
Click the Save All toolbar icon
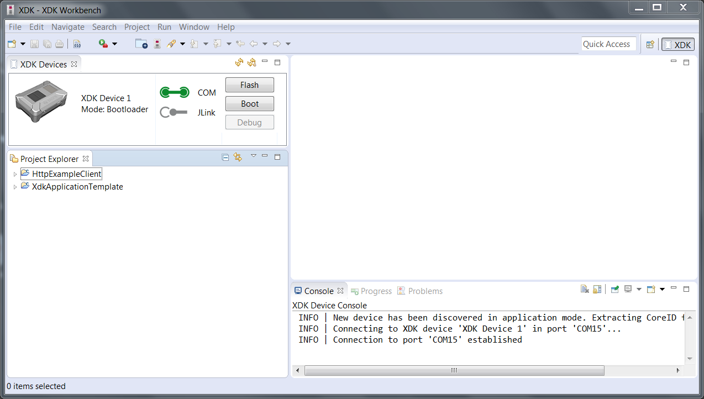tap(47, 44)
